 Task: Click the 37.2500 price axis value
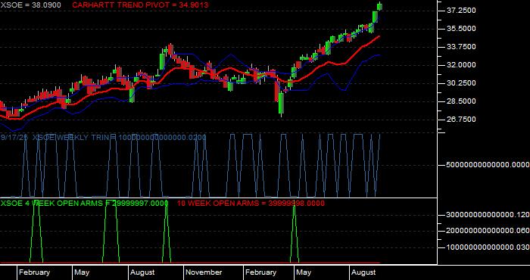coord(461,11)
